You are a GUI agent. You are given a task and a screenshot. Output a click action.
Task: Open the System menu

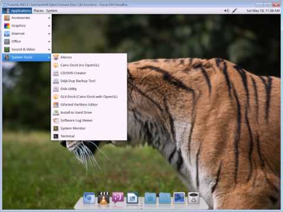[52, 11]
